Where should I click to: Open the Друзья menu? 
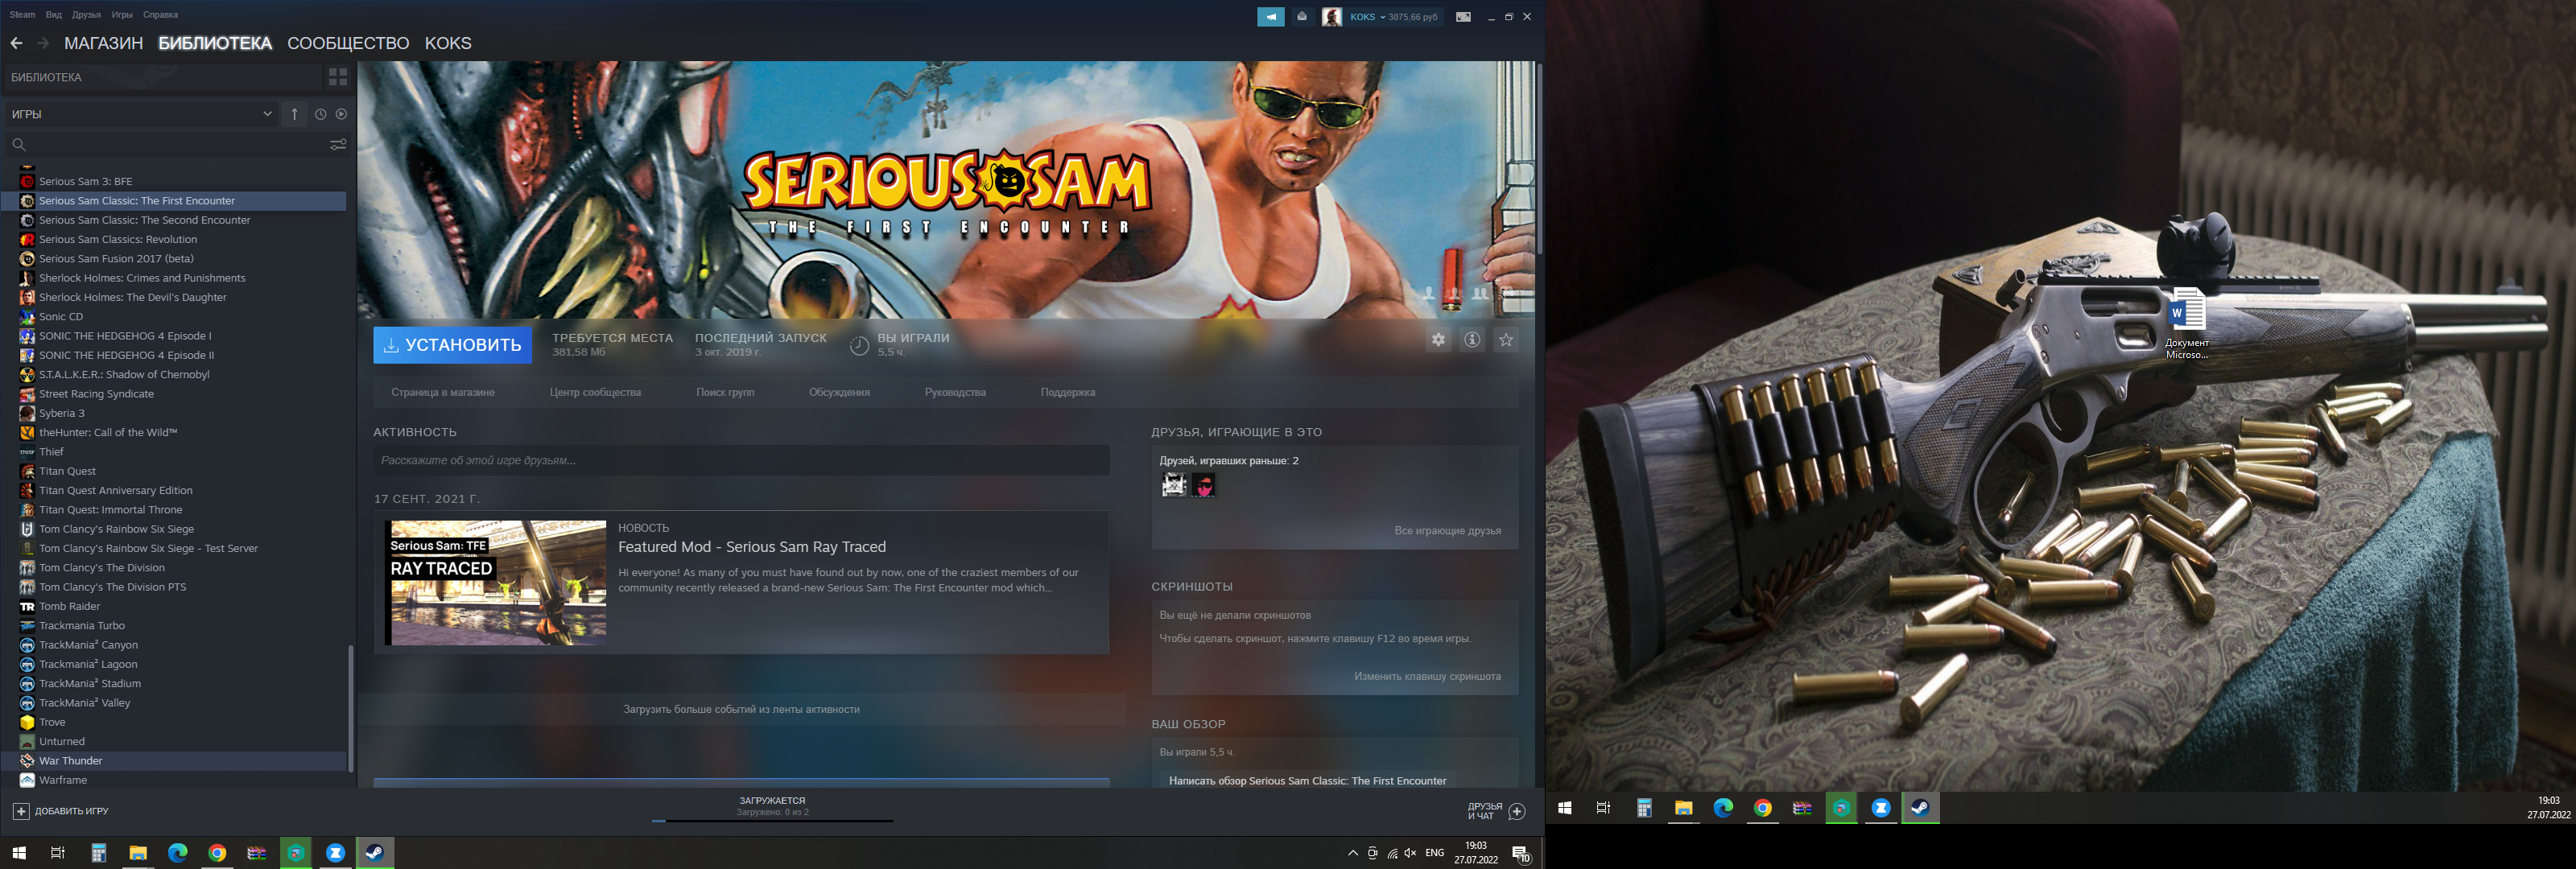87,15
